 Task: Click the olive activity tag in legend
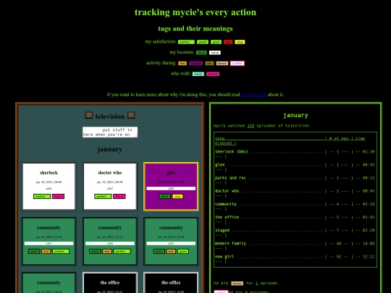tap(209, 63)
